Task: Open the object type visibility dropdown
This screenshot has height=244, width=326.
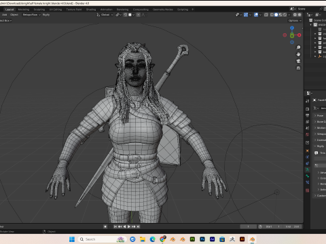Action: pos(238,15)
